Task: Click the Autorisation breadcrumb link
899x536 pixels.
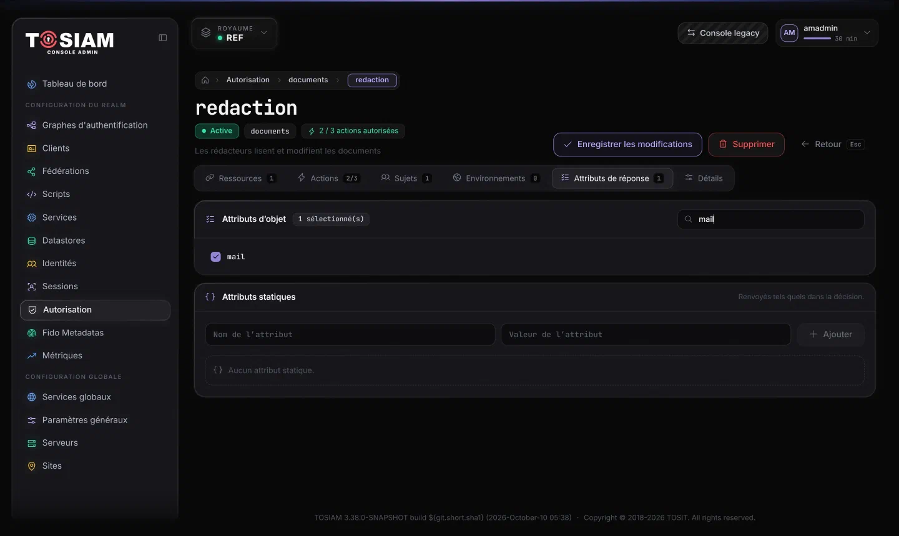Action: [x=248, y=80]
